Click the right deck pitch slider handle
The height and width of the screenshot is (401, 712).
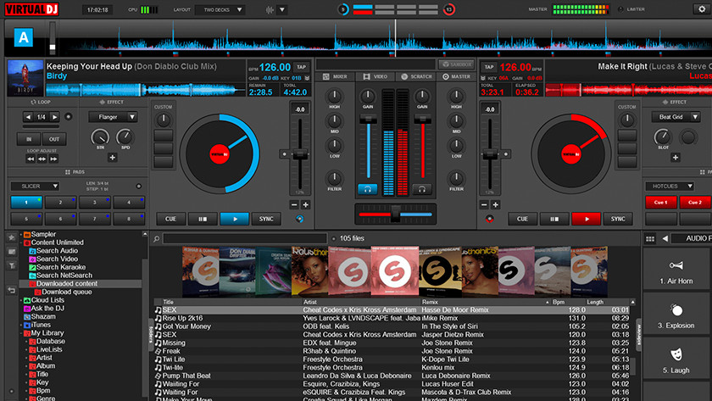pyautogui.click(x=490, y=154)
